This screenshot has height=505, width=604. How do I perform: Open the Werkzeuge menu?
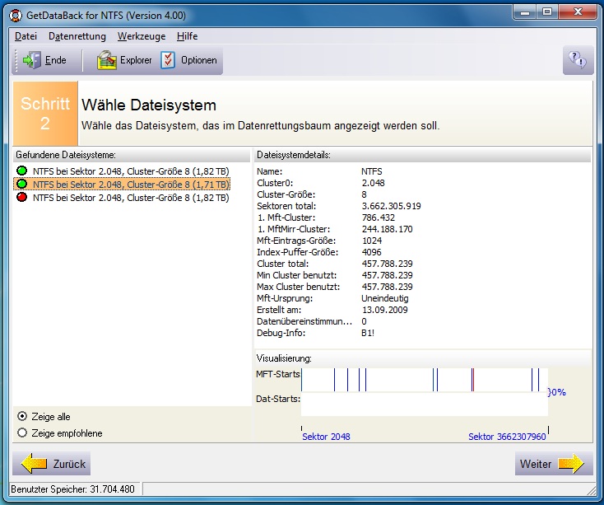click(x=142, y=36)
